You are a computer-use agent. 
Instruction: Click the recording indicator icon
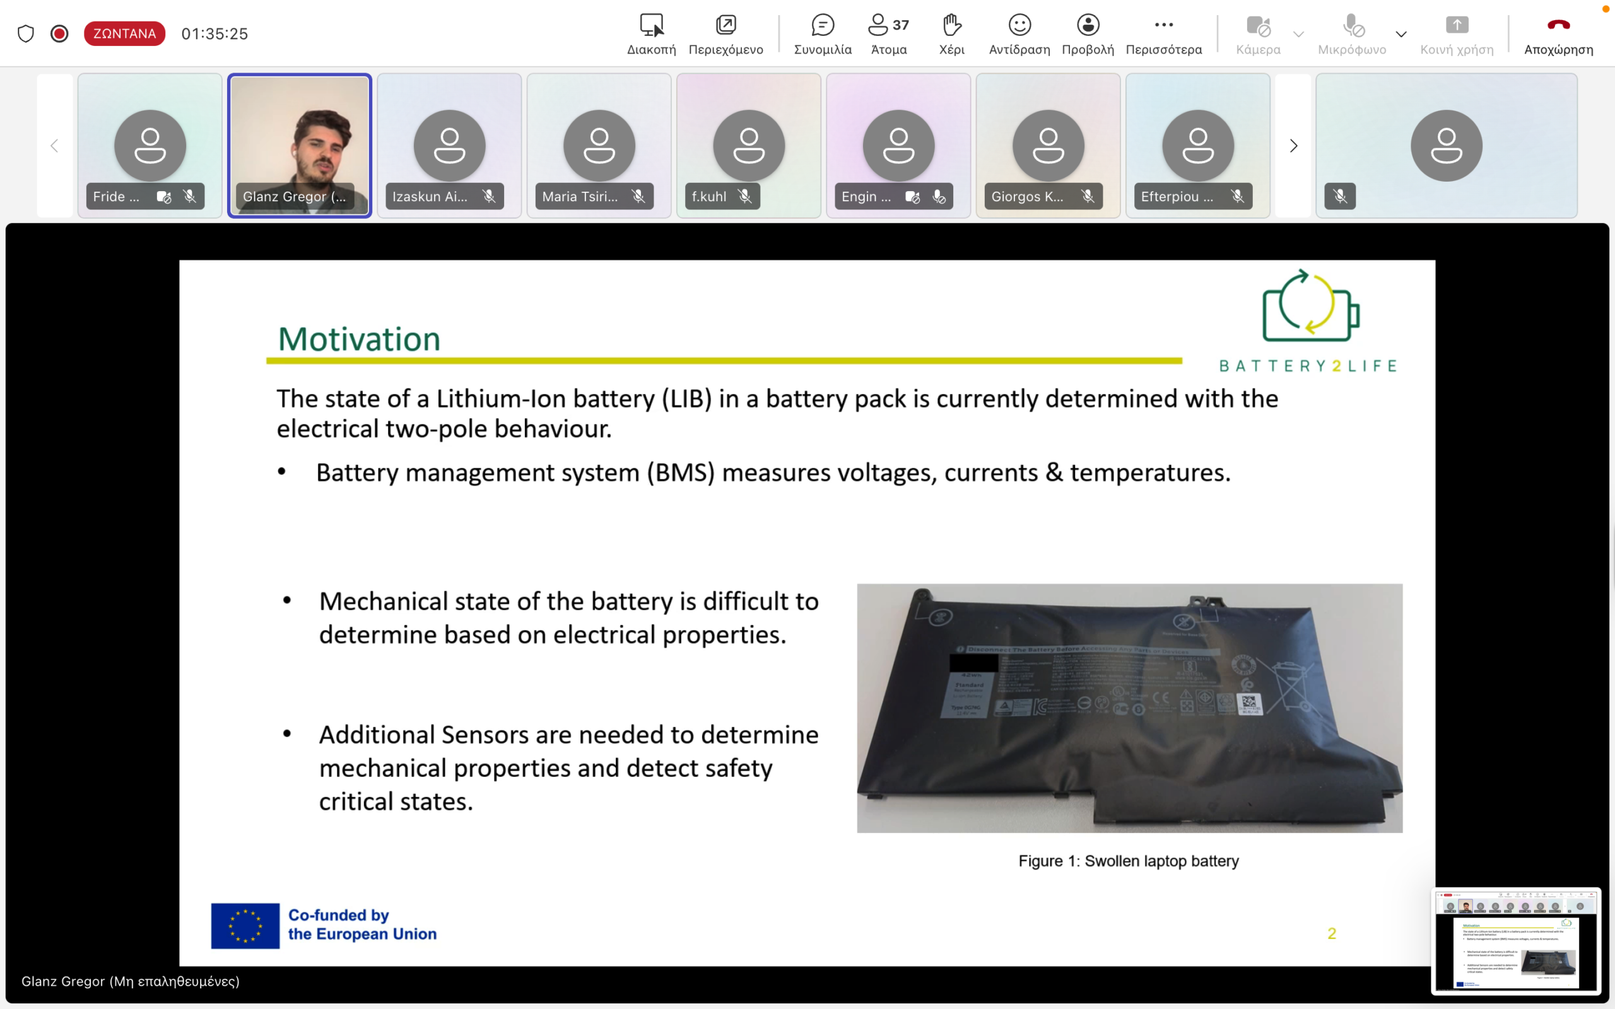(59, 33)
